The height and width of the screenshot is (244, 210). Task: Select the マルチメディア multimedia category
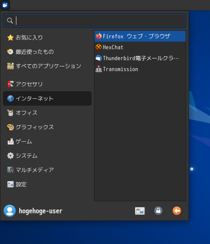(47, 170)
